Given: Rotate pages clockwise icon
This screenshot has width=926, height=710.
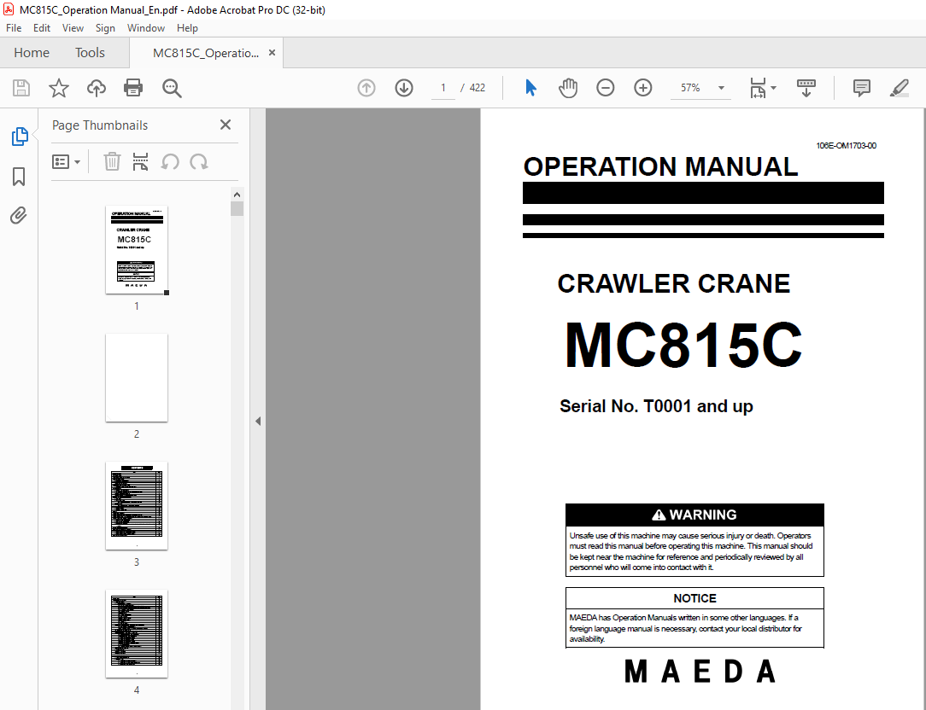Looking at the screenshot, I should point(199,161).
